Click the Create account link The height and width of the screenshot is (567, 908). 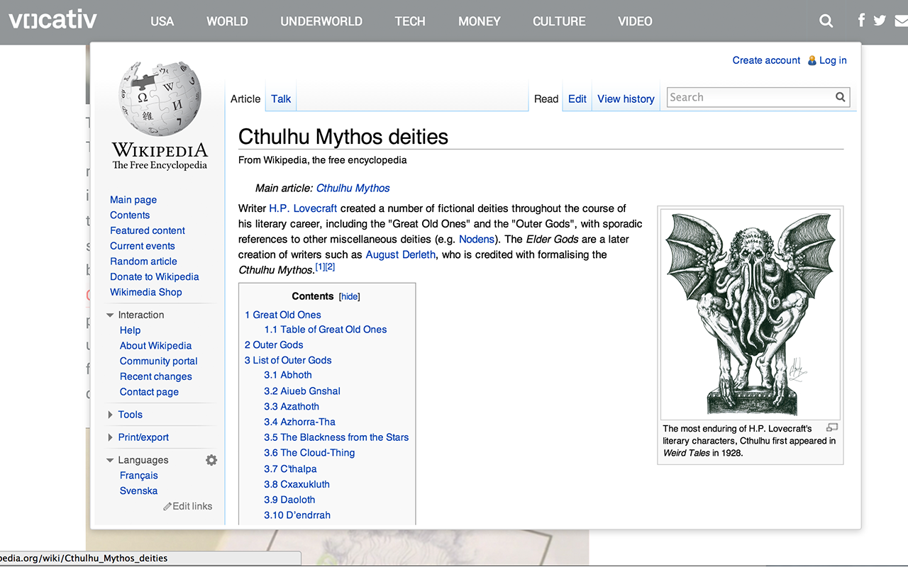pyautogui.click(x=766, y=60)
